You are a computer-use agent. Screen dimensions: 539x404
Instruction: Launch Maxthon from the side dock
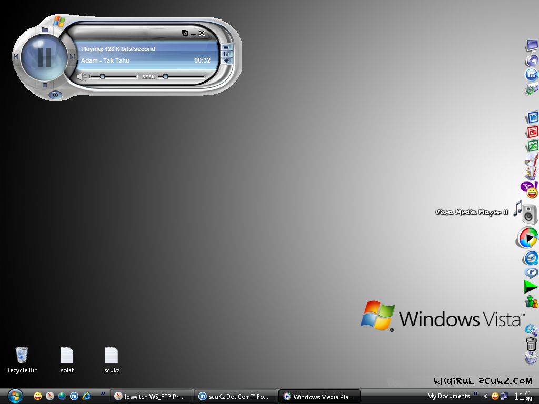(x=532, y=75)
